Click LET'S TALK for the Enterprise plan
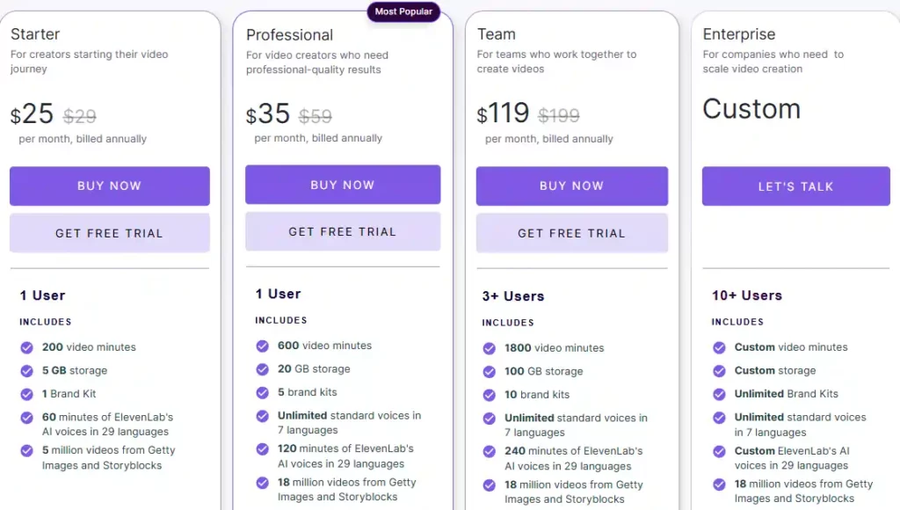Viewport: 900px width, 510px height. [x=795, y=186]
